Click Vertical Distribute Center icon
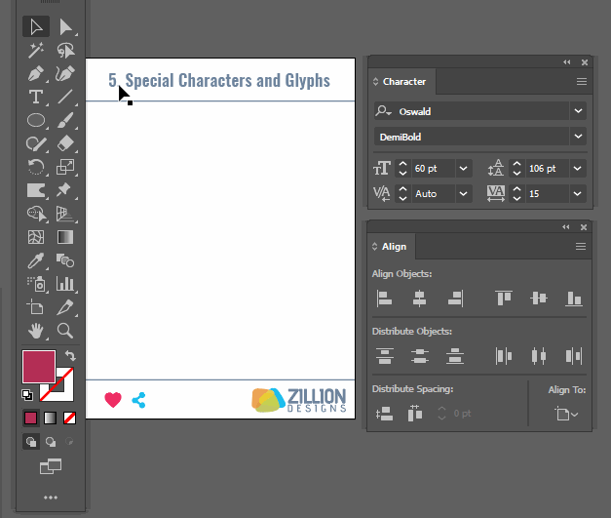Image resolution: width=611 pixels, height=518 pixels. click(x=419, y=356)
